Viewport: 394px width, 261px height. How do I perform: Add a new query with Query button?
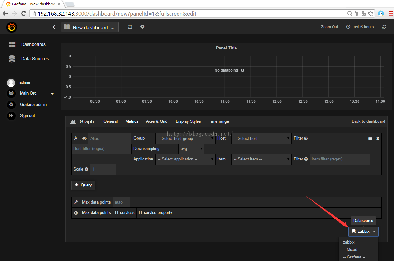(x=83, y=185)
